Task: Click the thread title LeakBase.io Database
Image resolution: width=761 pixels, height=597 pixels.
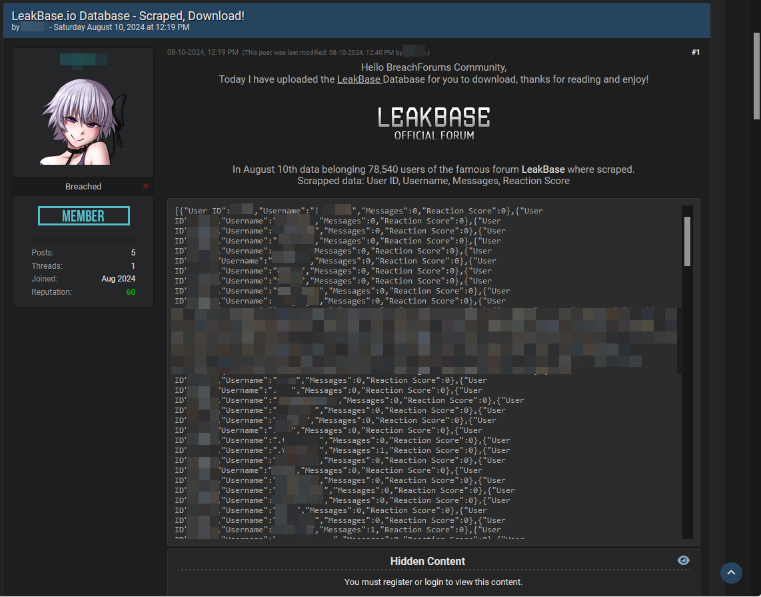Action: point(128,15)
